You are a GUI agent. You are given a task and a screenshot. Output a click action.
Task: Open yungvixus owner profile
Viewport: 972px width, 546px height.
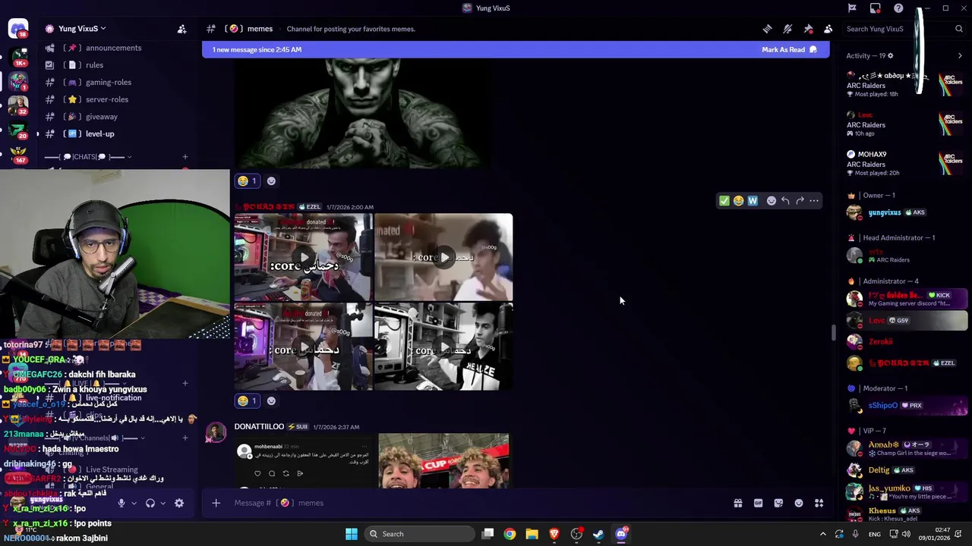pyautogui.click(x=906, y=213)
